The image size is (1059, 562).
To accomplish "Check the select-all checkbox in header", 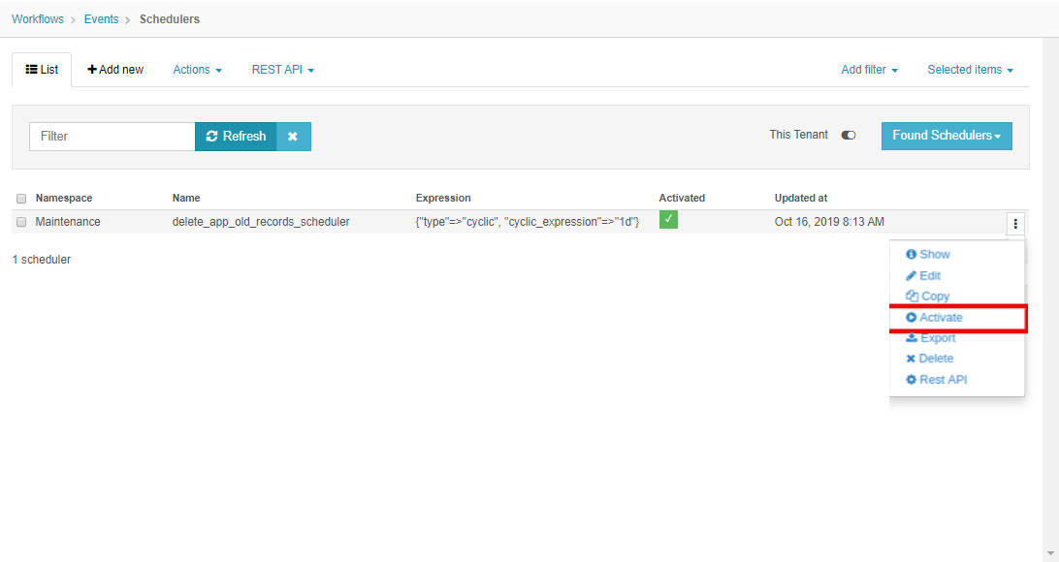I will [x=21, y=199].
